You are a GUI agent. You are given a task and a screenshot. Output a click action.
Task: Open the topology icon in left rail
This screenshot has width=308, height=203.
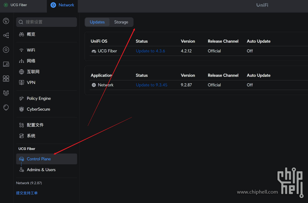coord(6,35)
